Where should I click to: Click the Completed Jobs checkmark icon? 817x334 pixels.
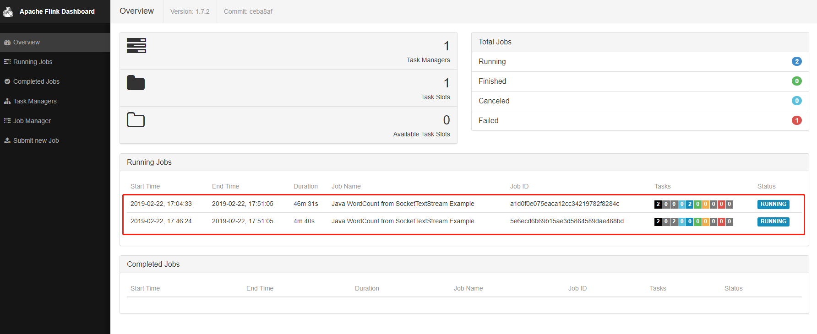tap(7, 81)
